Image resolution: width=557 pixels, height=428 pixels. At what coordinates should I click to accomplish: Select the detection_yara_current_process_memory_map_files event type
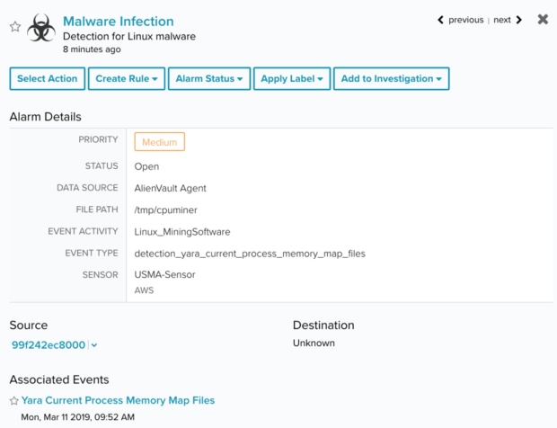click(x=250, y=254)
